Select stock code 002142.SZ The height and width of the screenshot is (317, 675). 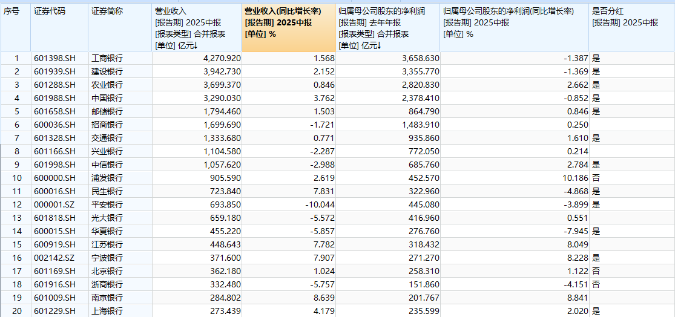[54, 258]
